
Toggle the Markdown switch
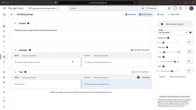point(139,77)
